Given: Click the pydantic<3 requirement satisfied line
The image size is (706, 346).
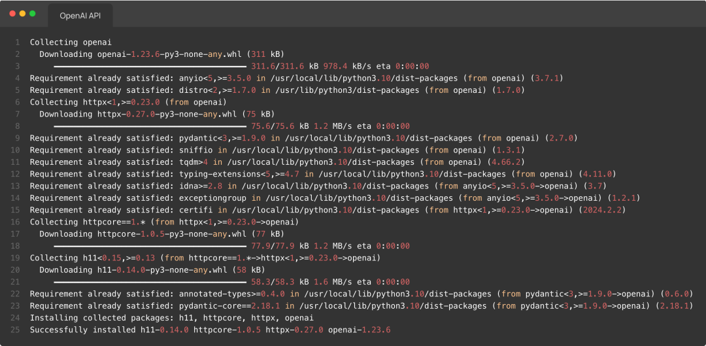Looking at the screenshot, I should coord(304,138).
